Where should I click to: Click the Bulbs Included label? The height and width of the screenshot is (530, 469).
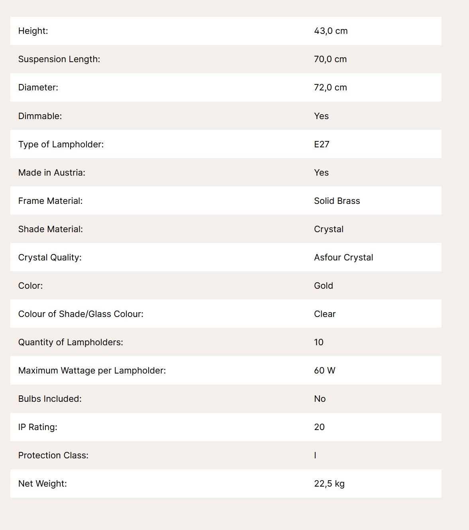50,399
